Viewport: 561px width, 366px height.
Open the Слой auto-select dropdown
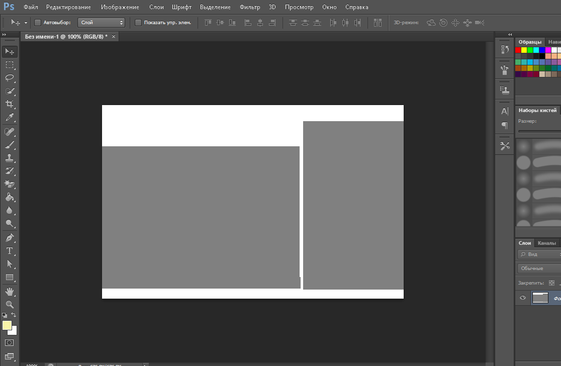(101, 23)
